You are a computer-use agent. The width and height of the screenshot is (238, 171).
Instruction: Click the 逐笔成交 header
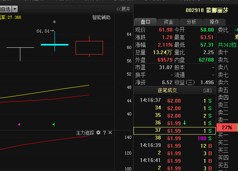pyautogui.click(x=167, y=91)
